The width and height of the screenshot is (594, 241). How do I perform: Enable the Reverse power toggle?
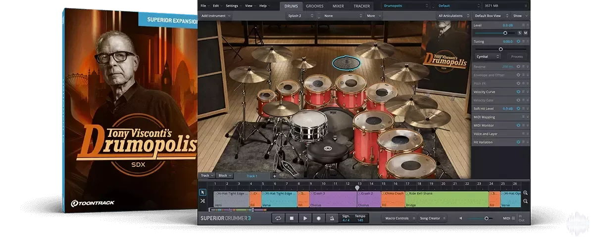pyautogui.click(x=518, y=67)
